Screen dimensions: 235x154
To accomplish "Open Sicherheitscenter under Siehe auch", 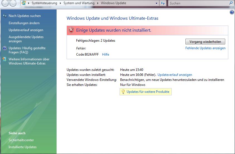I will pyautogui.click(x=21, y=140).
